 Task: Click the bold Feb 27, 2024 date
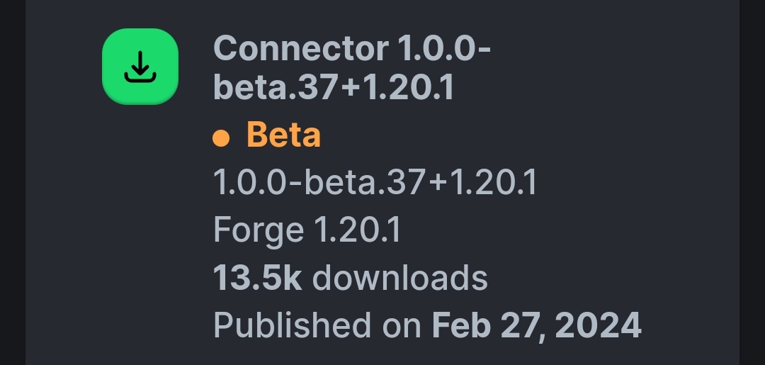537,325
